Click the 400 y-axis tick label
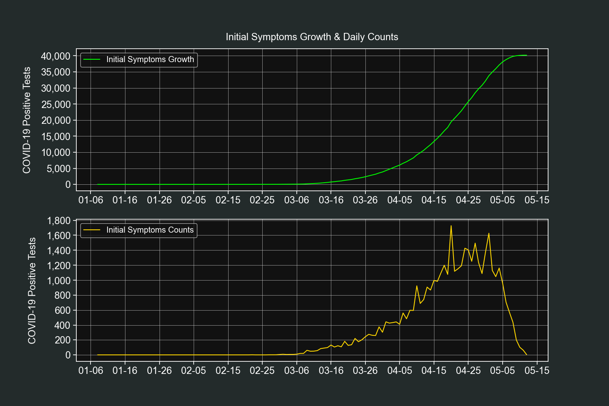 (x=63, y=325)
